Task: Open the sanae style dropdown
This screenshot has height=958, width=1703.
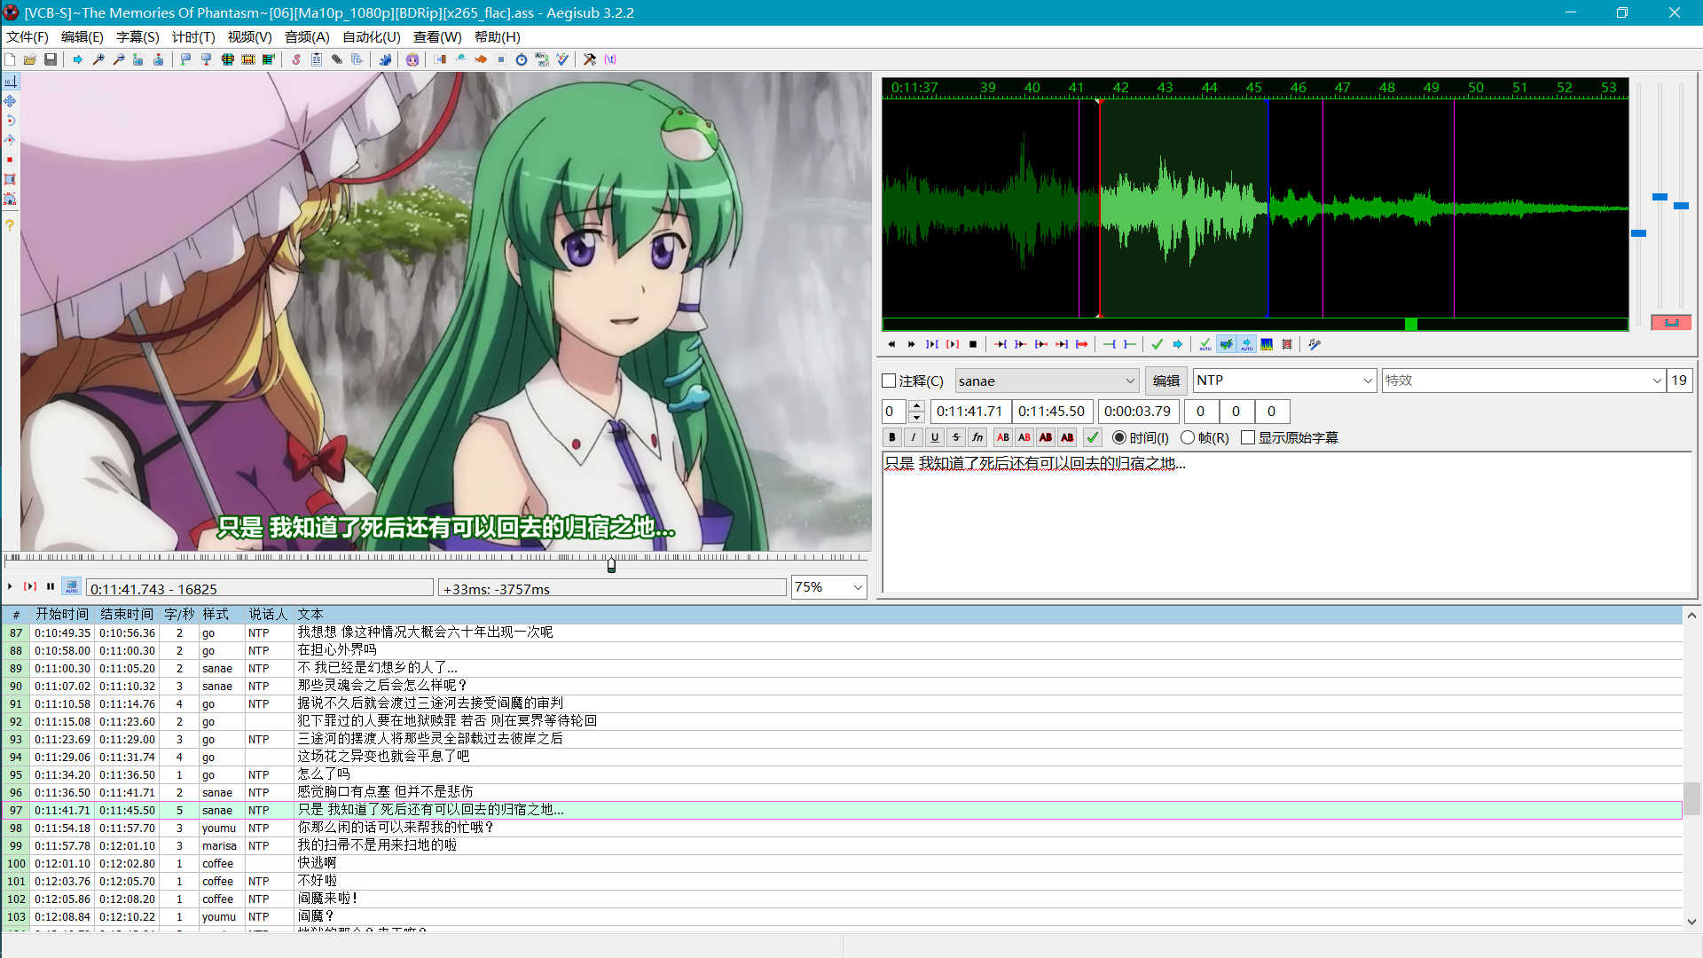Action: tap(1047, 381)
